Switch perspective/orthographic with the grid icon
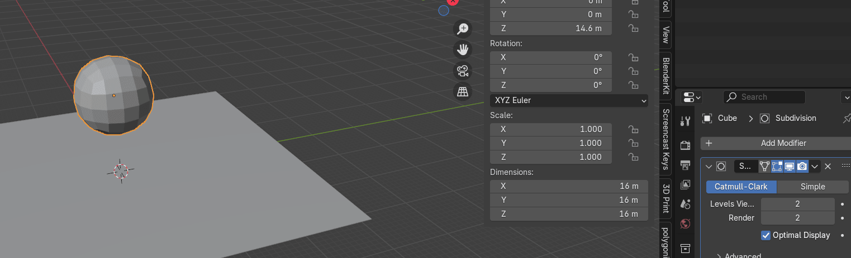This screenshot has height=258, width=851. pos(463,92)
